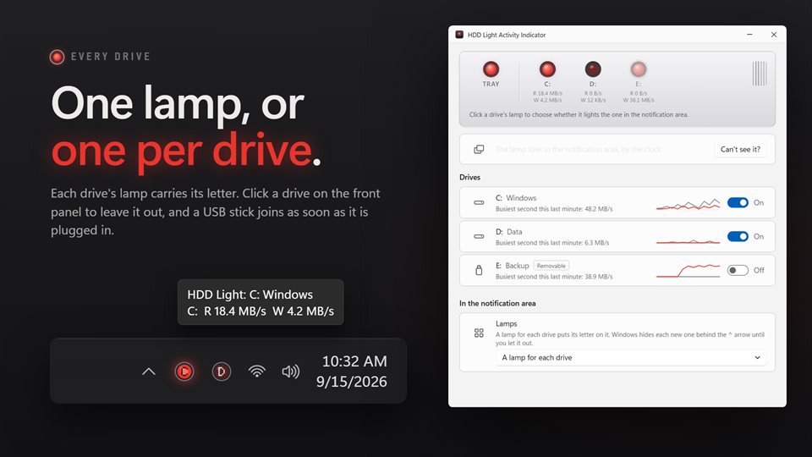
Task: Click the D: drive lamp on the panel
Action: (593, 69)
